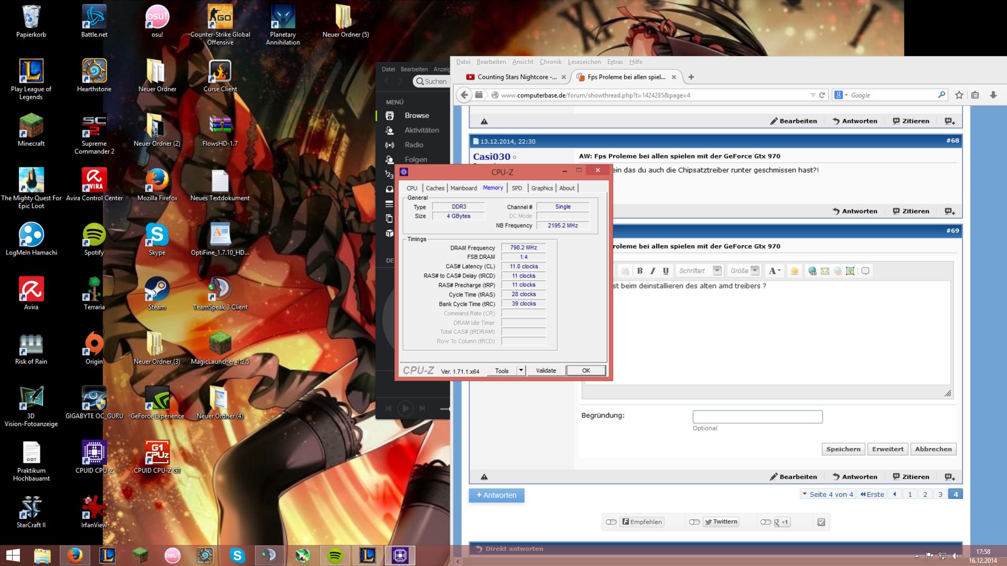Go to page 2 of the thread
The height and width of the screenshot is (566, 1007).
coord(925,494)
